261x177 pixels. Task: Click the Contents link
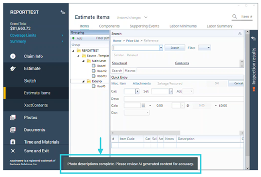(182, 63)
